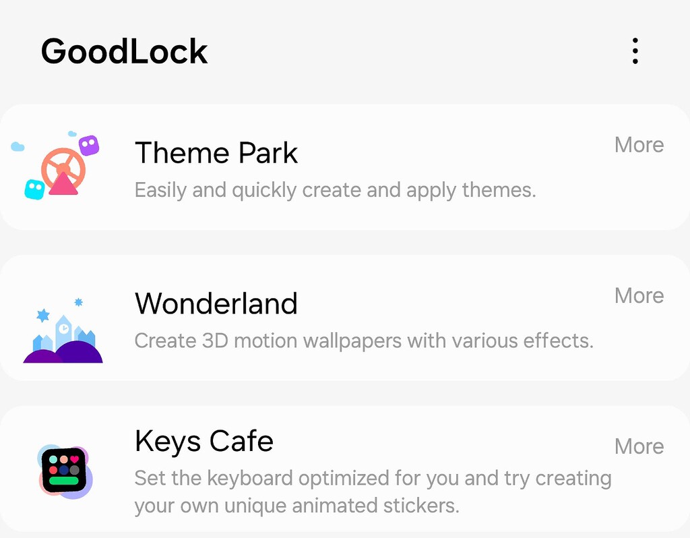690x538 pixels.
Task: Open More options for Wonderland
Action: coord(639,295)
